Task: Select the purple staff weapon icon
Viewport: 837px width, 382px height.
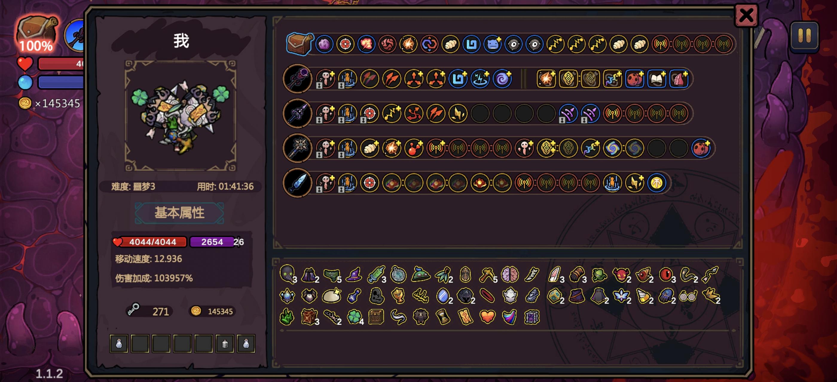Action: pos(297,79)
